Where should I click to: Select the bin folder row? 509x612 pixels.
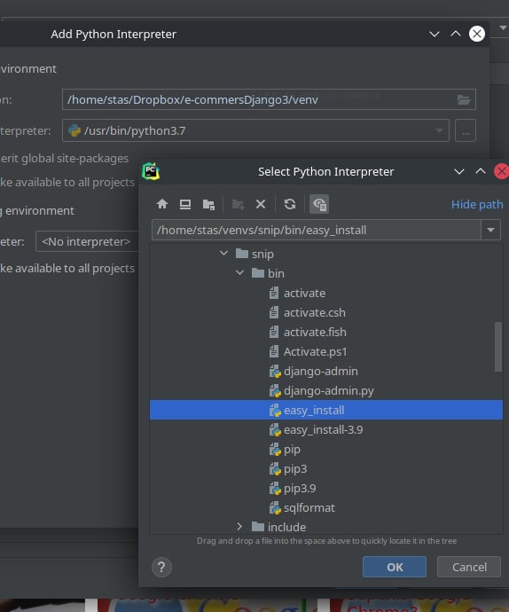326,273
